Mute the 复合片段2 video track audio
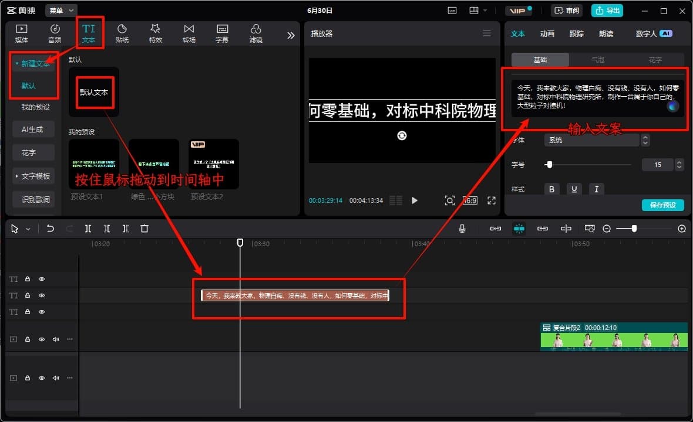Viewport: 693px width, 422px height. (x=56, y=339)
